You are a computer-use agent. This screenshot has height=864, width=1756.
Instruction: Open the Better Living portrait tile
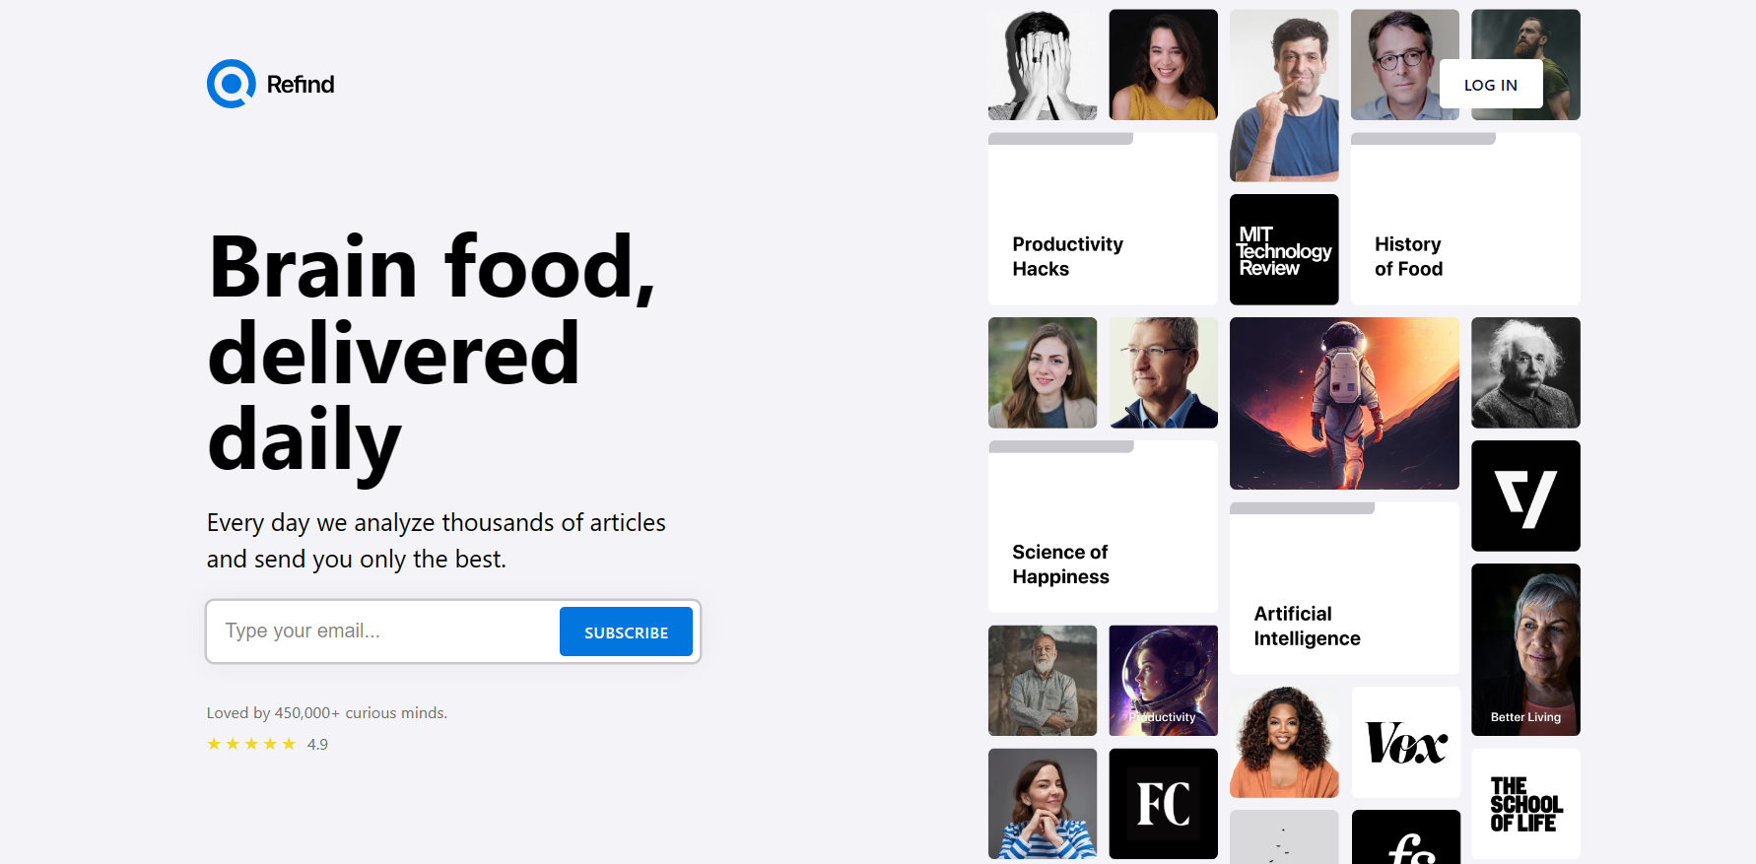[1525, 649]
